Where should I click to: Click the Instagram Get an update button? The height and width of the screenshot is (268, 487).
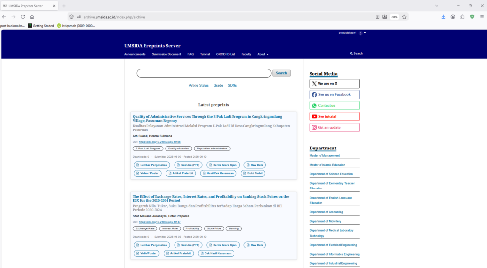click(334, 128)
